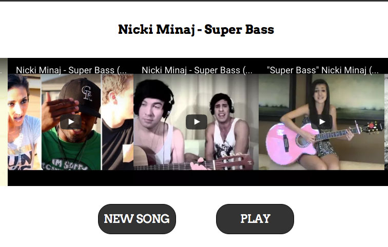Image resolution: width=388 pixels, height=247 pixels.
Task: Click the PLAY button
Action: click(255, 219)
